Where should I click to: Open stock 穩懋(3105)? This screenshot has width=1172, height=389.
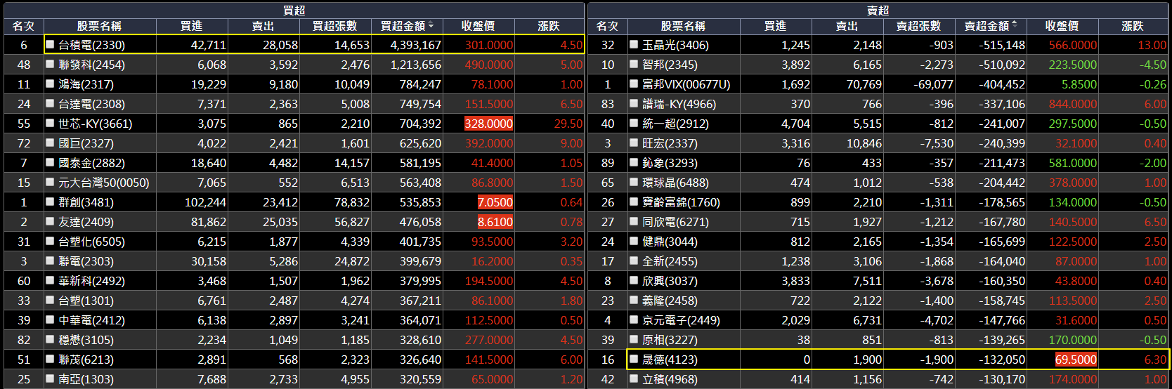tap(86, 340)
